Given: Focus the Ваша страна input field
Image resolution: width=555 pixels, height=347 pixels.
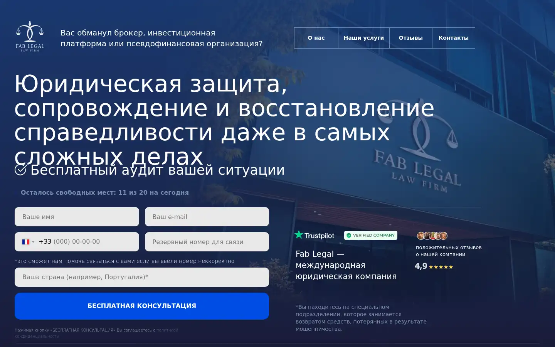Looking at the screenshot, I should pos(142,277).
